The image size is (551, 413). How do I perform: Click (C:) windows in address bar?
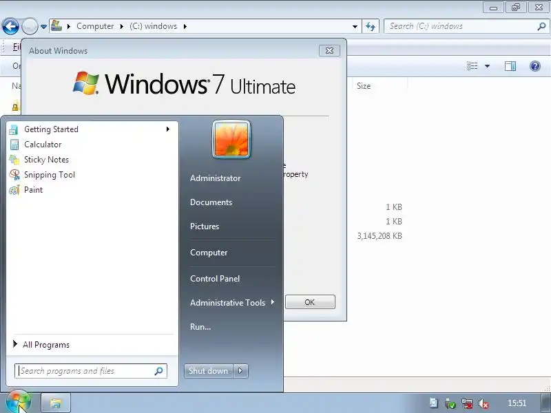point(153,26)
